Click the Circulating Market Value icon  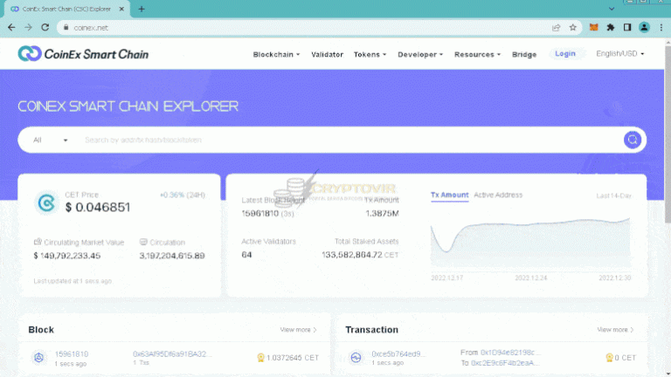[x=38, y=242]
